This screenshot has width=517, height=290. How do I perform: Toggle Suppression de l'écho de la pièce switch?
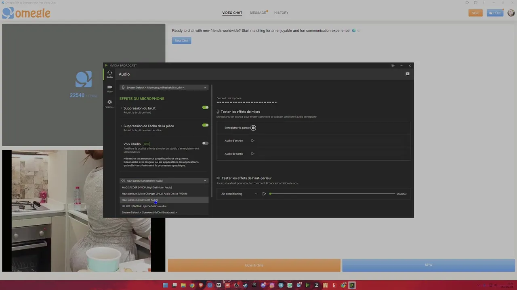coord(205,125)
